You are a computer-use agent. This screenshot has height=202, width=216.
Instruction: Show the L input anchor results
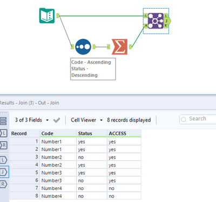click(3, 133)
